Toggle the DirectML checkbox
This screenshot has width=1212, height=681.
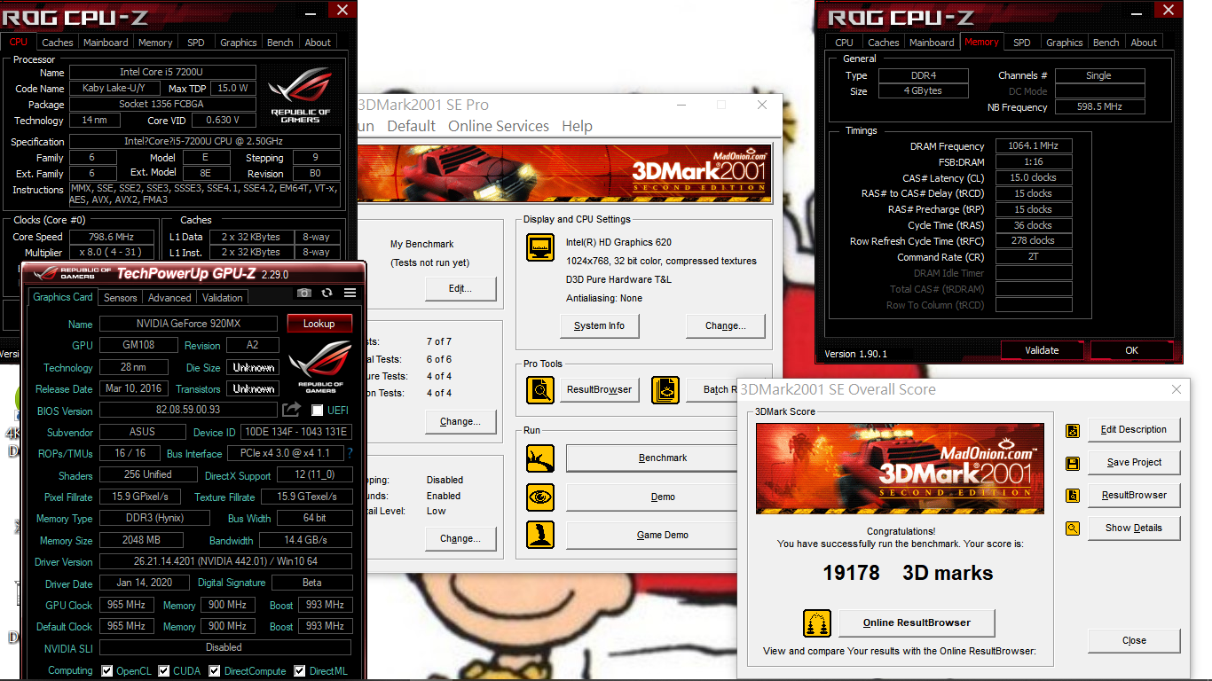tap(300, 671)
